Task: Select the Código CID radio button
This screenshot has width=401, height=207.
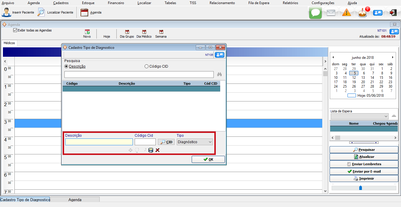Action: coord(147,66)
